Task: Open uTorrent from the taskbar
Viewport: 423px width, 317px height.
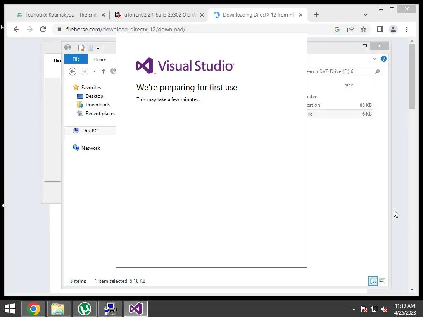Action: coord(84,309)
